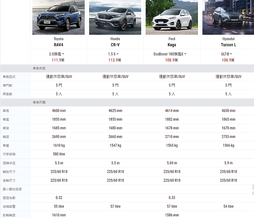Open the CR-V model name link
This screenshot has width=254, height=218.
point(115,45)
